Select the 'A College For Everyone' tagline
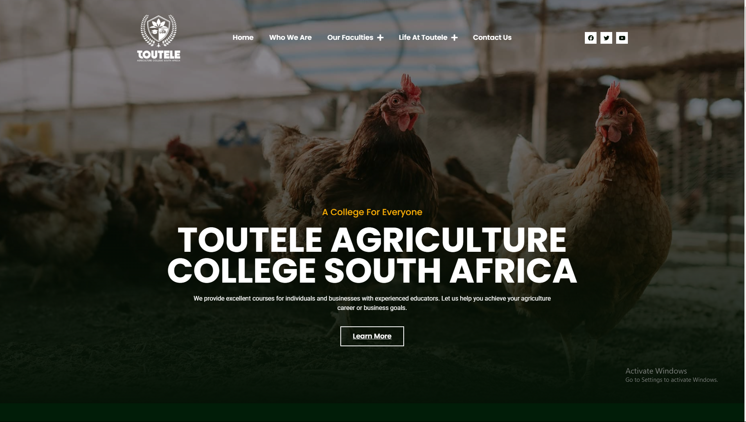This screenshot has width=746, height=422. point(372,212)
